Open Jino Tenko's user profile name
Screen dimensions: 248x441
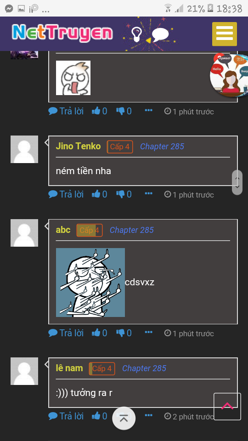(x=78, y=146)
